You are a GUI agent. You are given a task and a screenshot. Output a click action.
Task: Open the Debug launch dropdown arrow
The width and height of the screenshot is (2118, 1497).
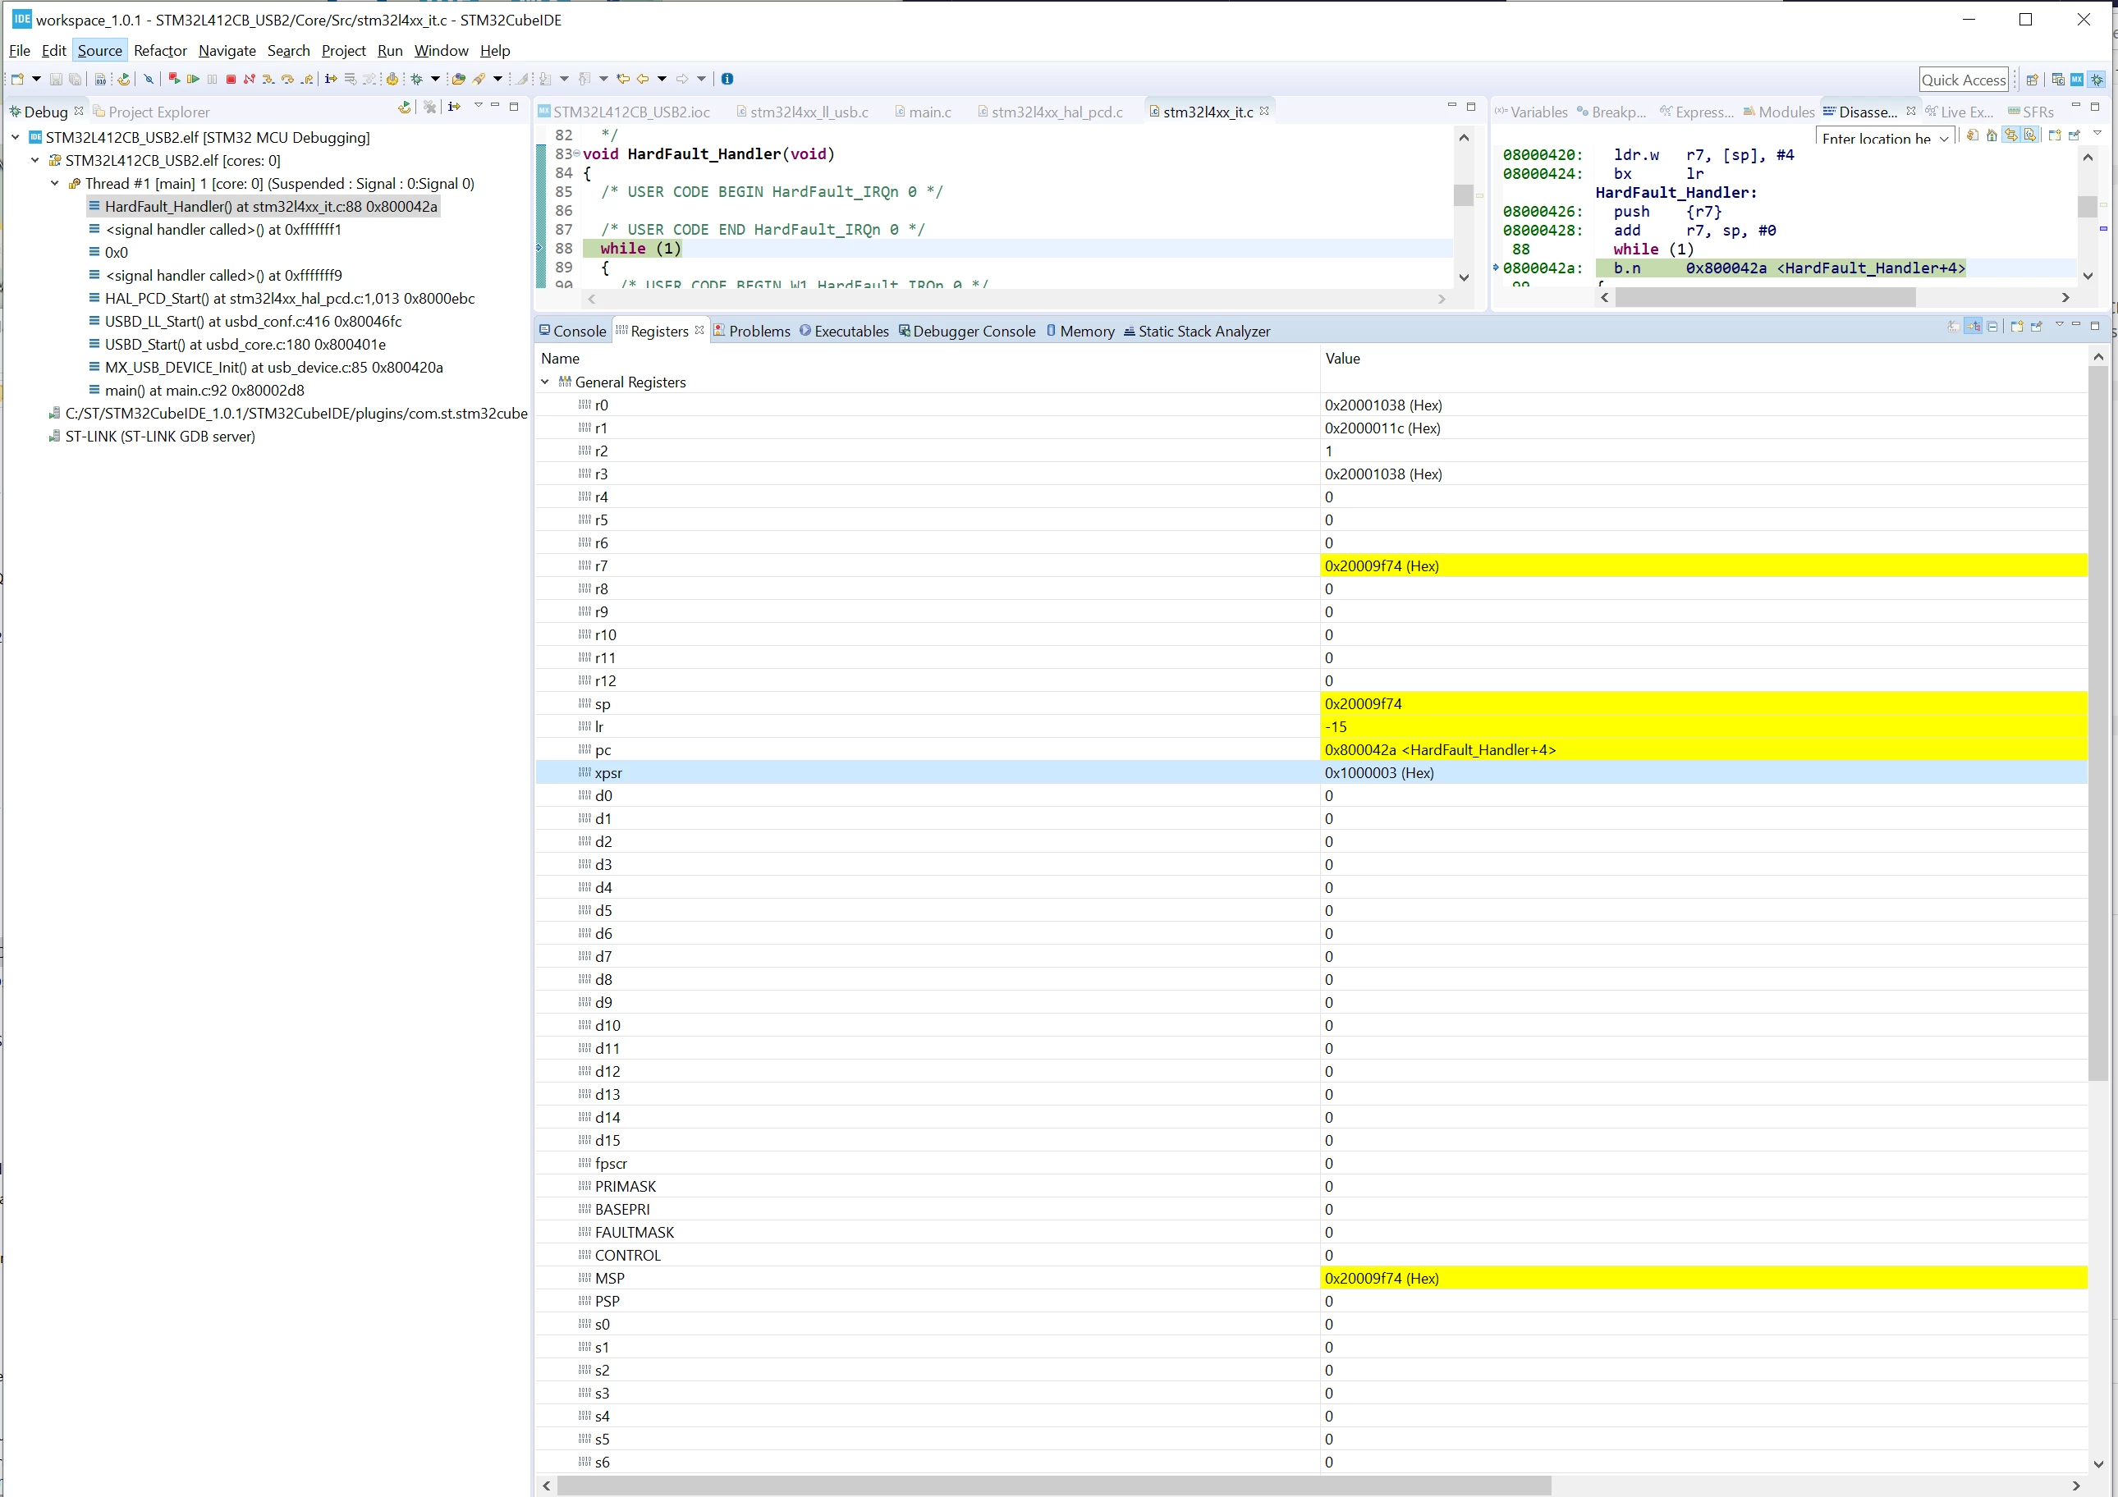pyautogui.click(x=435, y=80)
